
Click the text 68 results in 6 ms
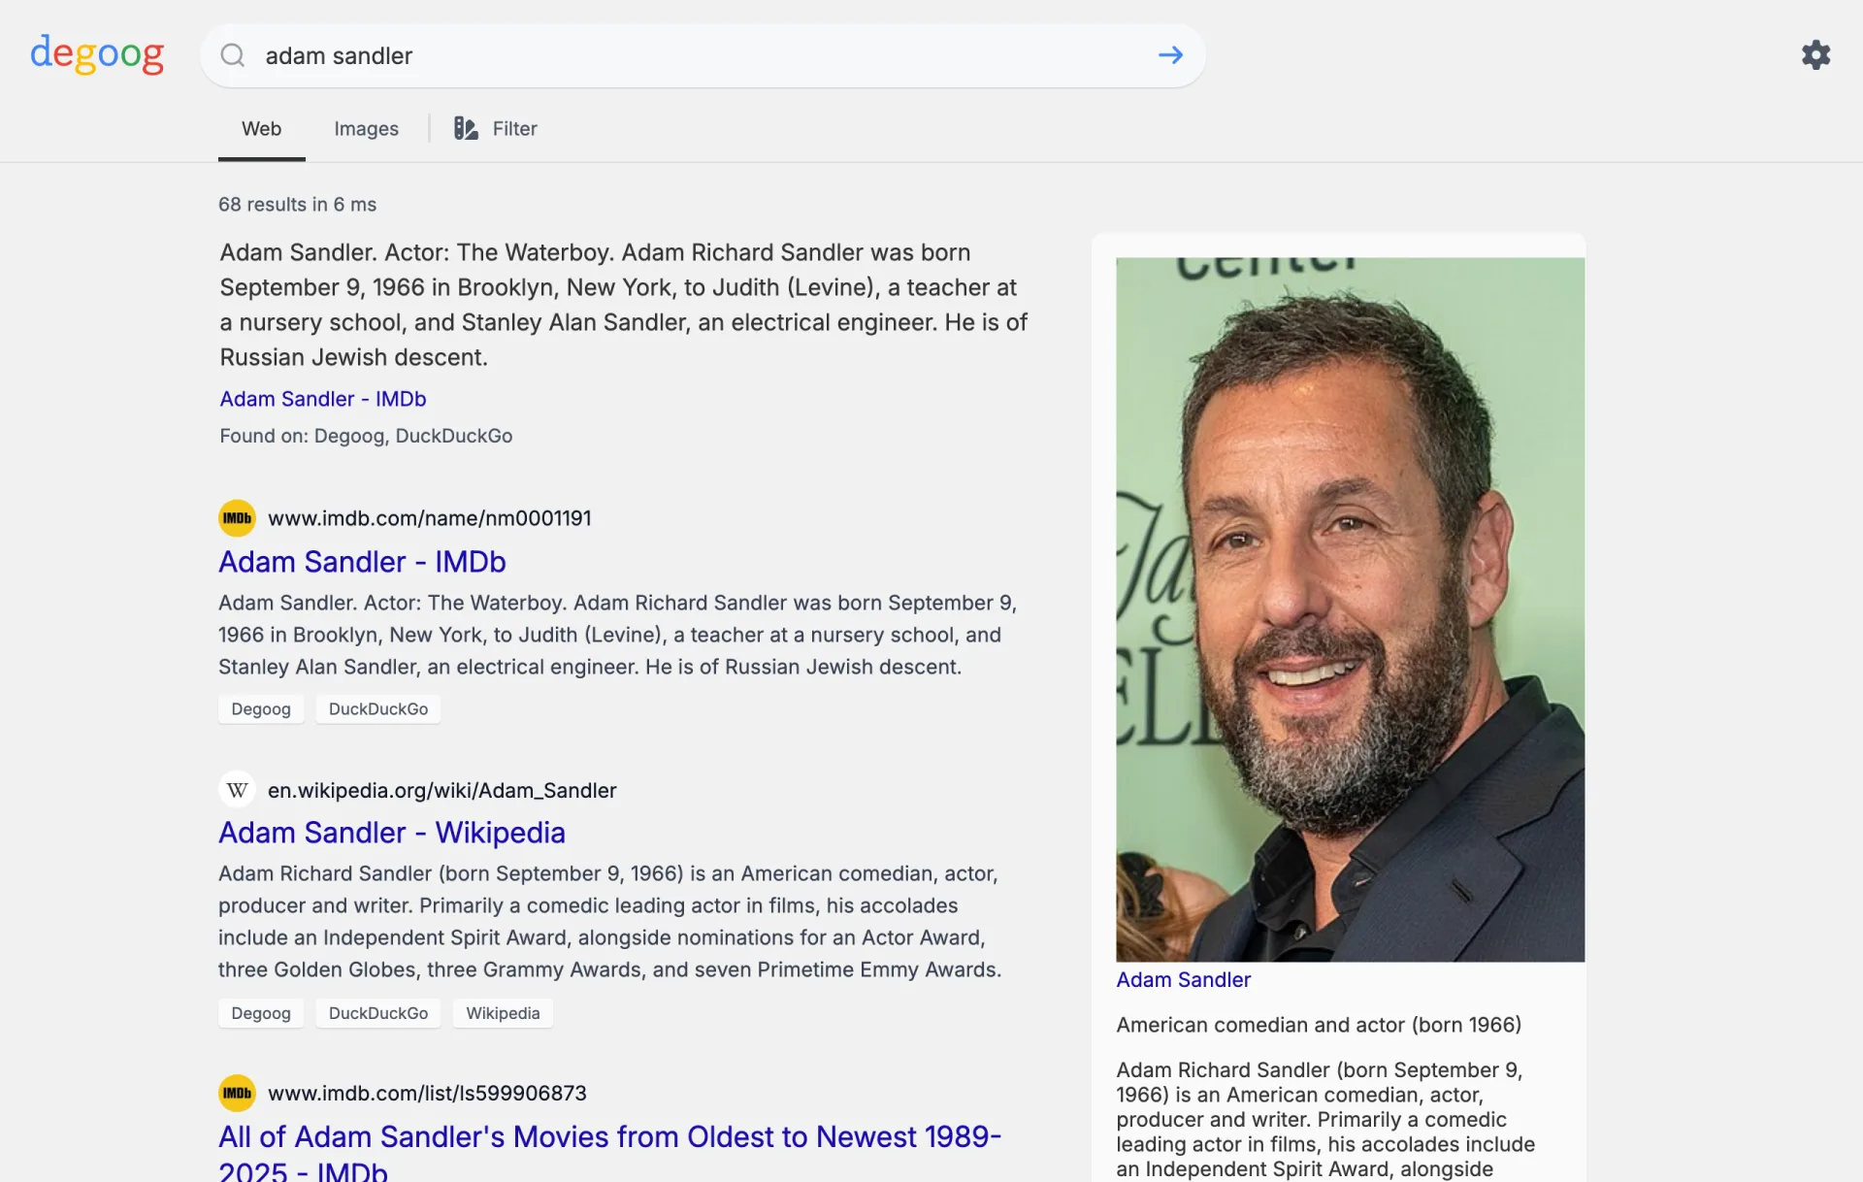tap(297, 205)
